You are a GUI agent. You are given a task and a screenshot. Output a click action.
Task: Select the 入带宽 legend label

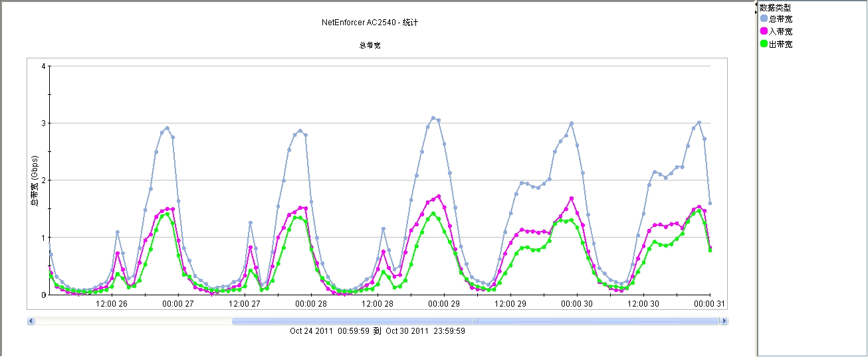point(780,31)
